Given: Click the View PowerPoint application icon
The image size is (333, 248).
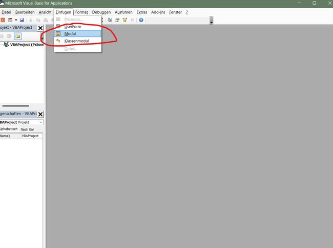Looking at the screenshot, I should (x=3, y=20).
